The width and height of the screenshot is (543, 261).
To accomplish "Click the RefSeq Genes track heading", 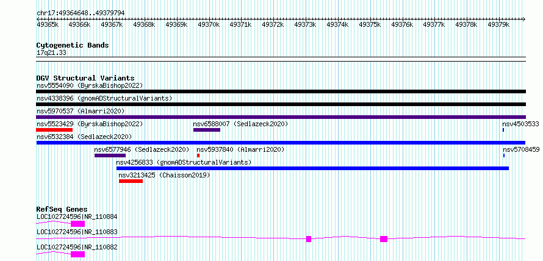I will (x=62, y=209).
